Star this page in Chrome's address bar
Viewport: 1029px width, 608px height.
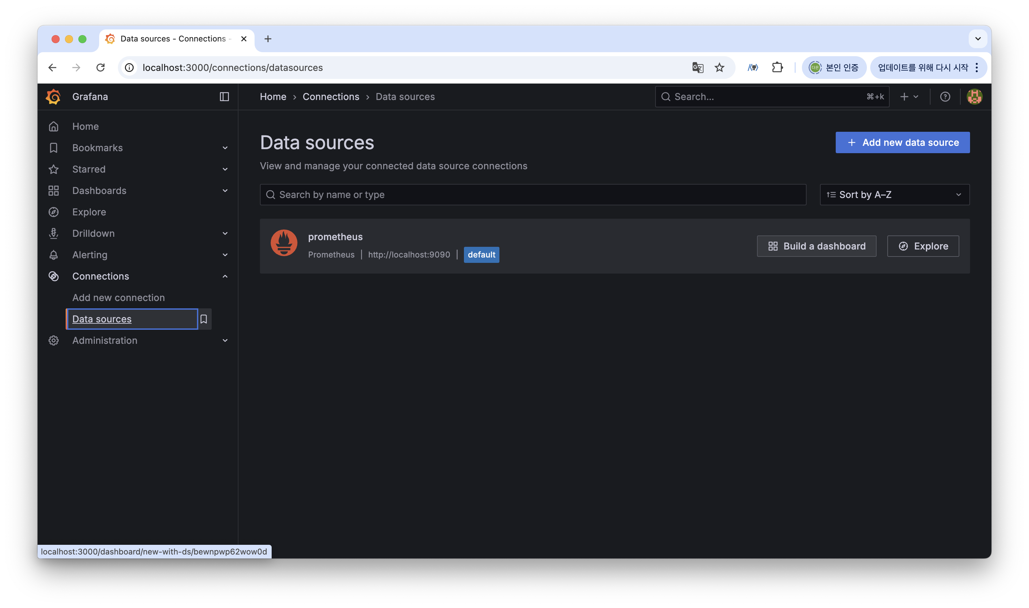tap(719, 68)
